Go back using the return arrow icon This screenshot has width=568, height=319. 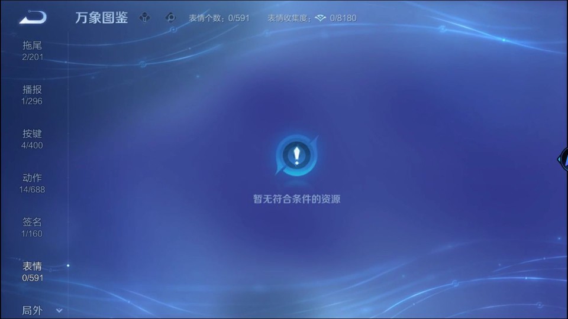[33, 17]
